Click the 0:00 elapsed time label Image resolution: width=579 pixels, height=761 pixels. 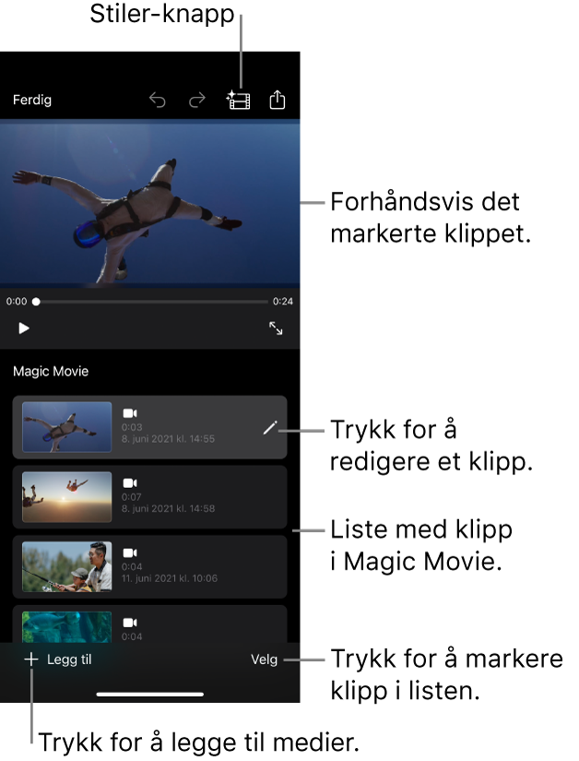click(17, 302)
